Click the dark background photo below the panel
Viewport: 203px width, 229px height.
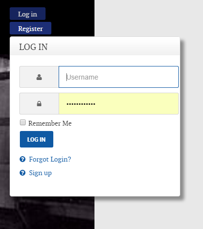click(47, 213)
